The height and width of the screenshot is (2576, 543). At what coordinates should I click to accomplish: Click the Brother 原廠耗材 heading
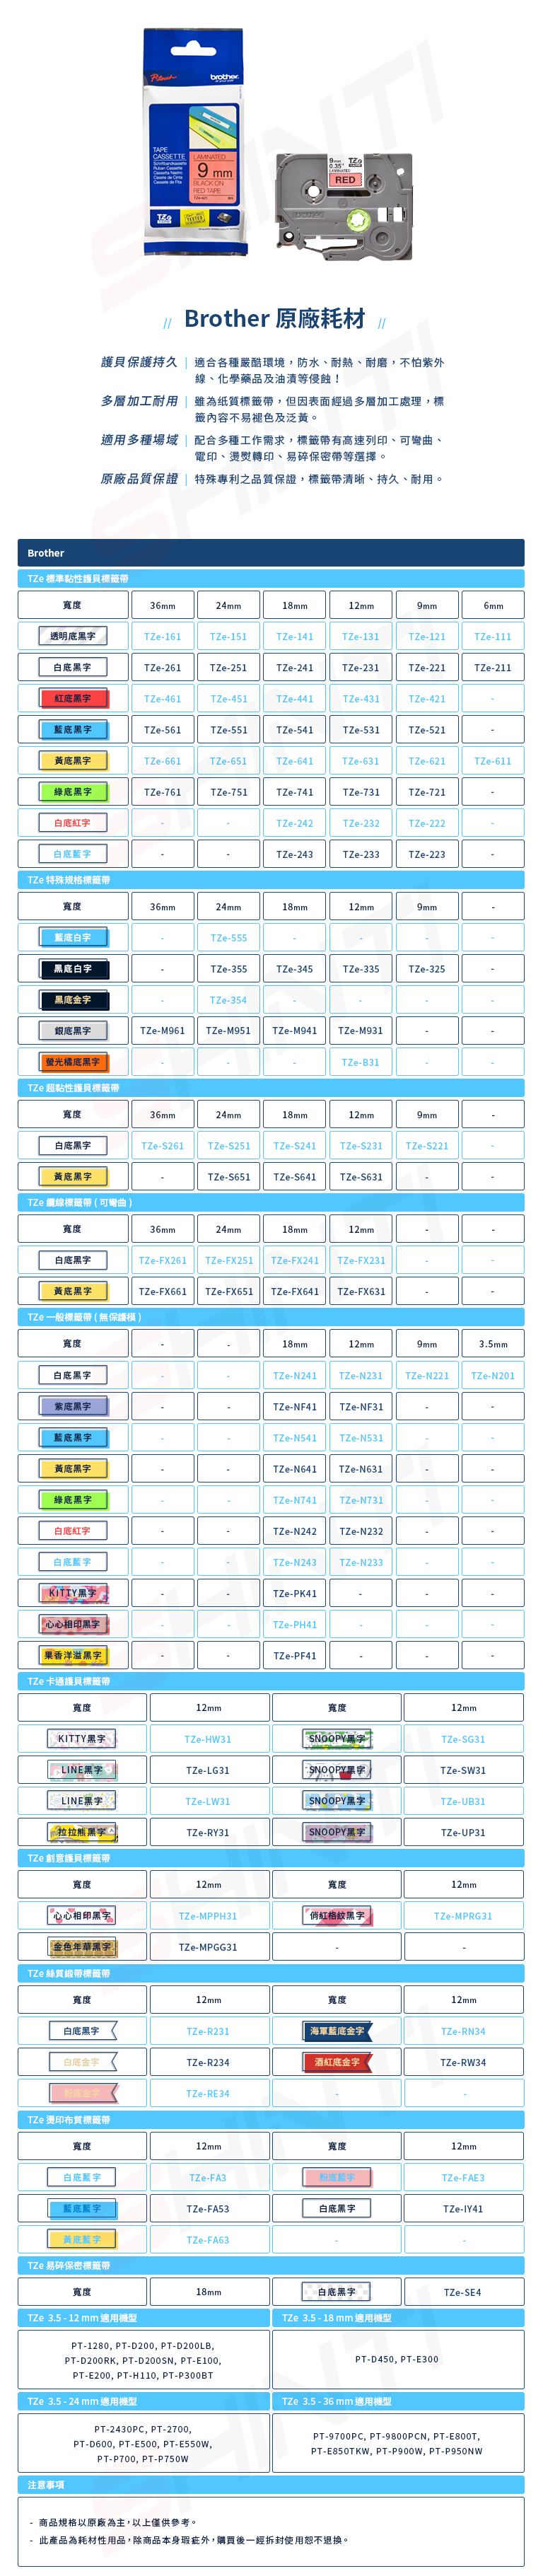point(274,319)
